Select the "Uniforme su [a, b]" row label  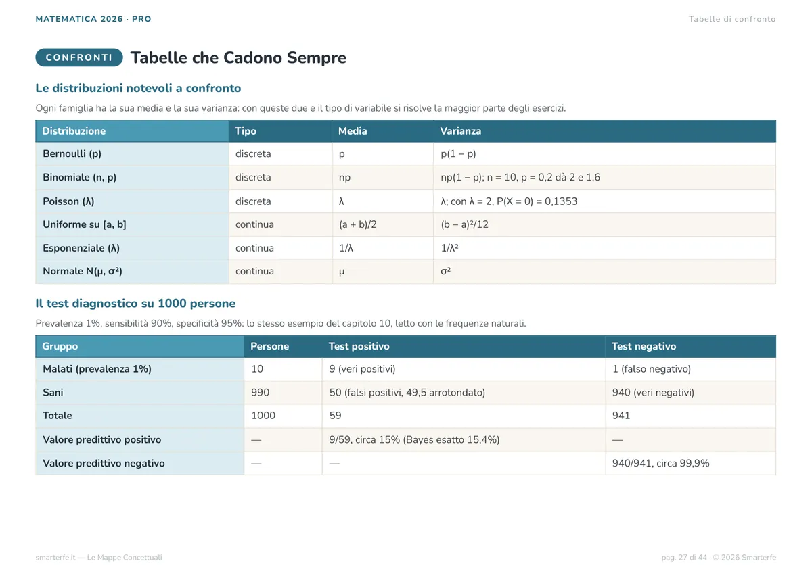click(132, 224)
